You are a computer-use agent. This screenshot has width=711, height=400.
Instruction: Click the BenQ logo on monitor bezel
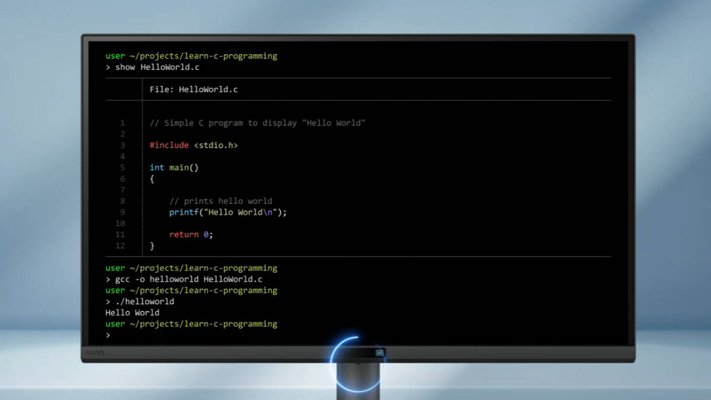[x=95, y=354]
